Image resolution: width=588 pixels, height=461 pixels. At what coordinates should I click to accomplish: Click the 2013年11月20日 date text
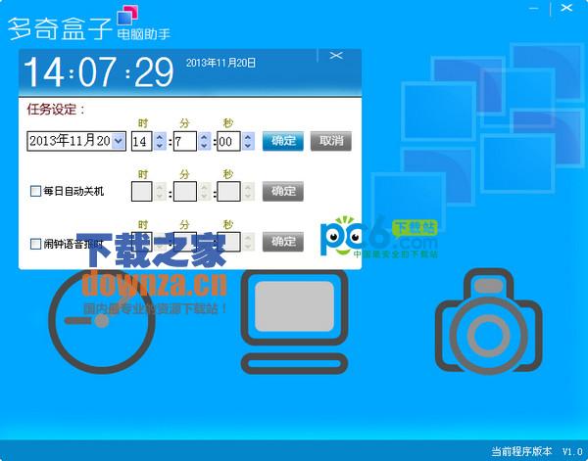[x=220, y=63]
